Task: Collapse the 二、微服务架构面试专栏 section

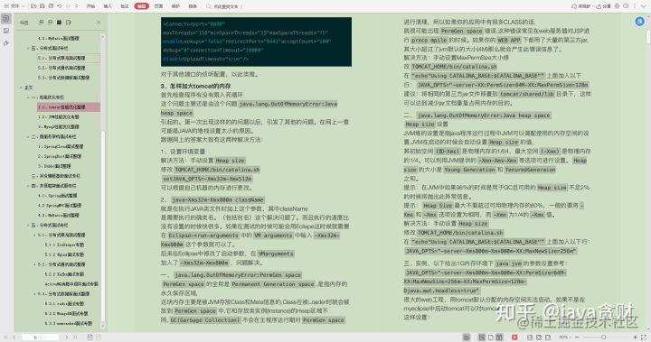Action: [28, 137]
